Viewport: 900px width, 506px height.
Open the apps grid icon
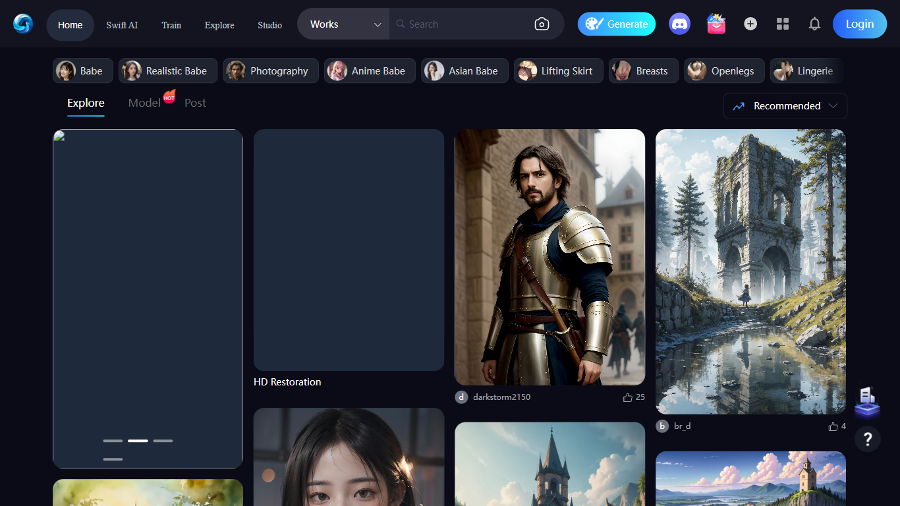(x=783, y=24)
